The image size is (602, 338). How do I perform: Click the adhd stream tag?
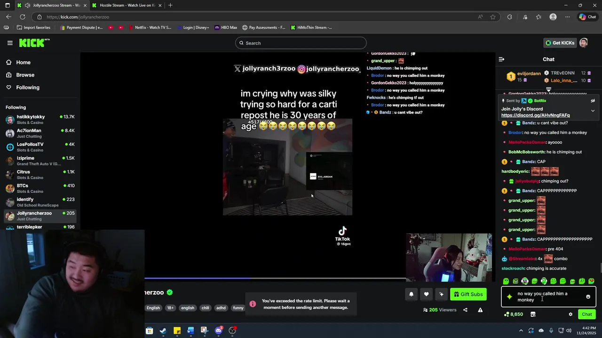[x=221, y=308]
